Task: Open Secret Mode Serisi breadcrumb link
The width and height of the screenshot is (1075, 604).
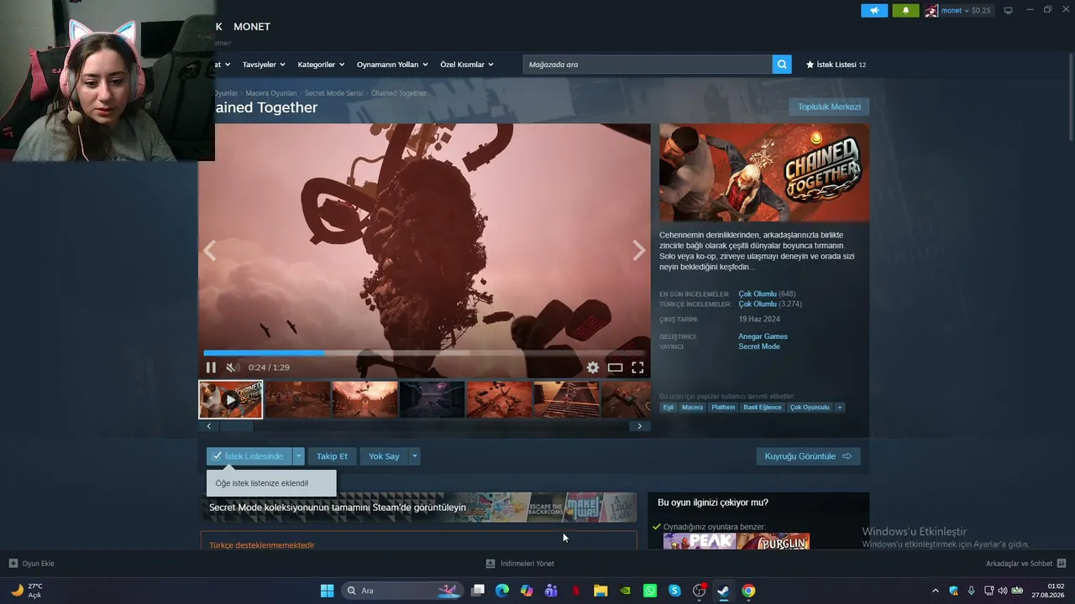Action: (333, 93)
